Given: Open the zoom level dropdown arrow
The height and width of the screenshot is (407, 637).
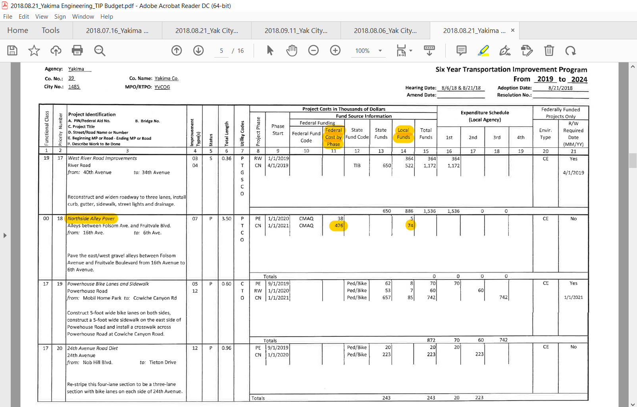Looking at the screenshot, I should tap(380, 51).
